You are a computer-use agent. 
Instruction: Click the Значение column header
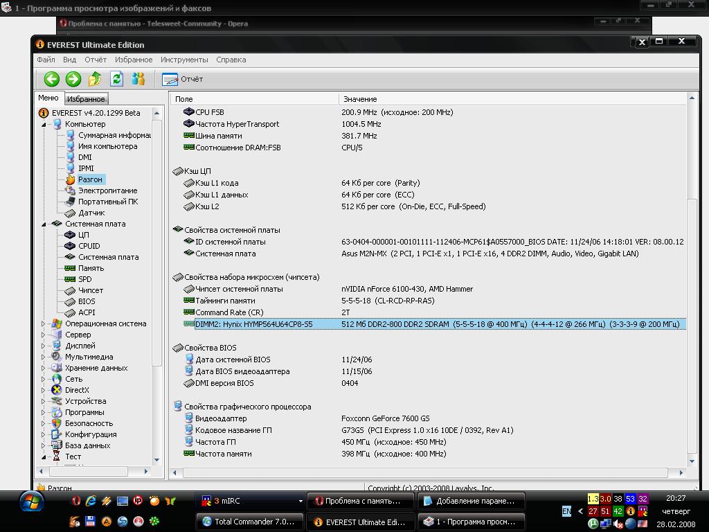pyautogui.click(x=360, y=99)
